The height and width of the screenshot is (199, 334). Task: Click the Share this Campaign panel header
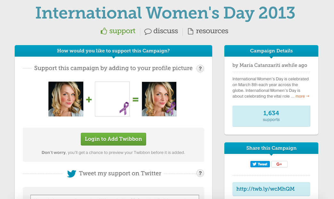[x=271, y=148]
